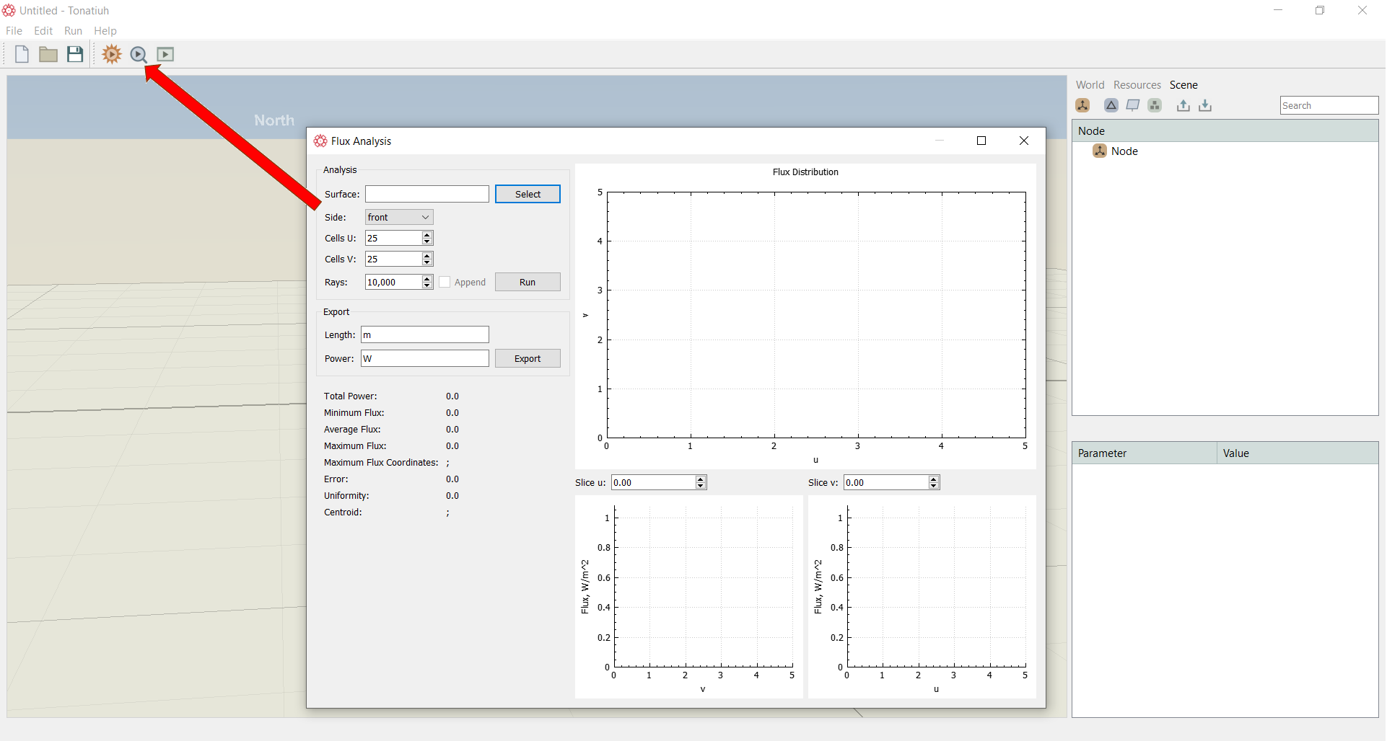Increase the Cells U value with the up arrow

tap(427, 234)
